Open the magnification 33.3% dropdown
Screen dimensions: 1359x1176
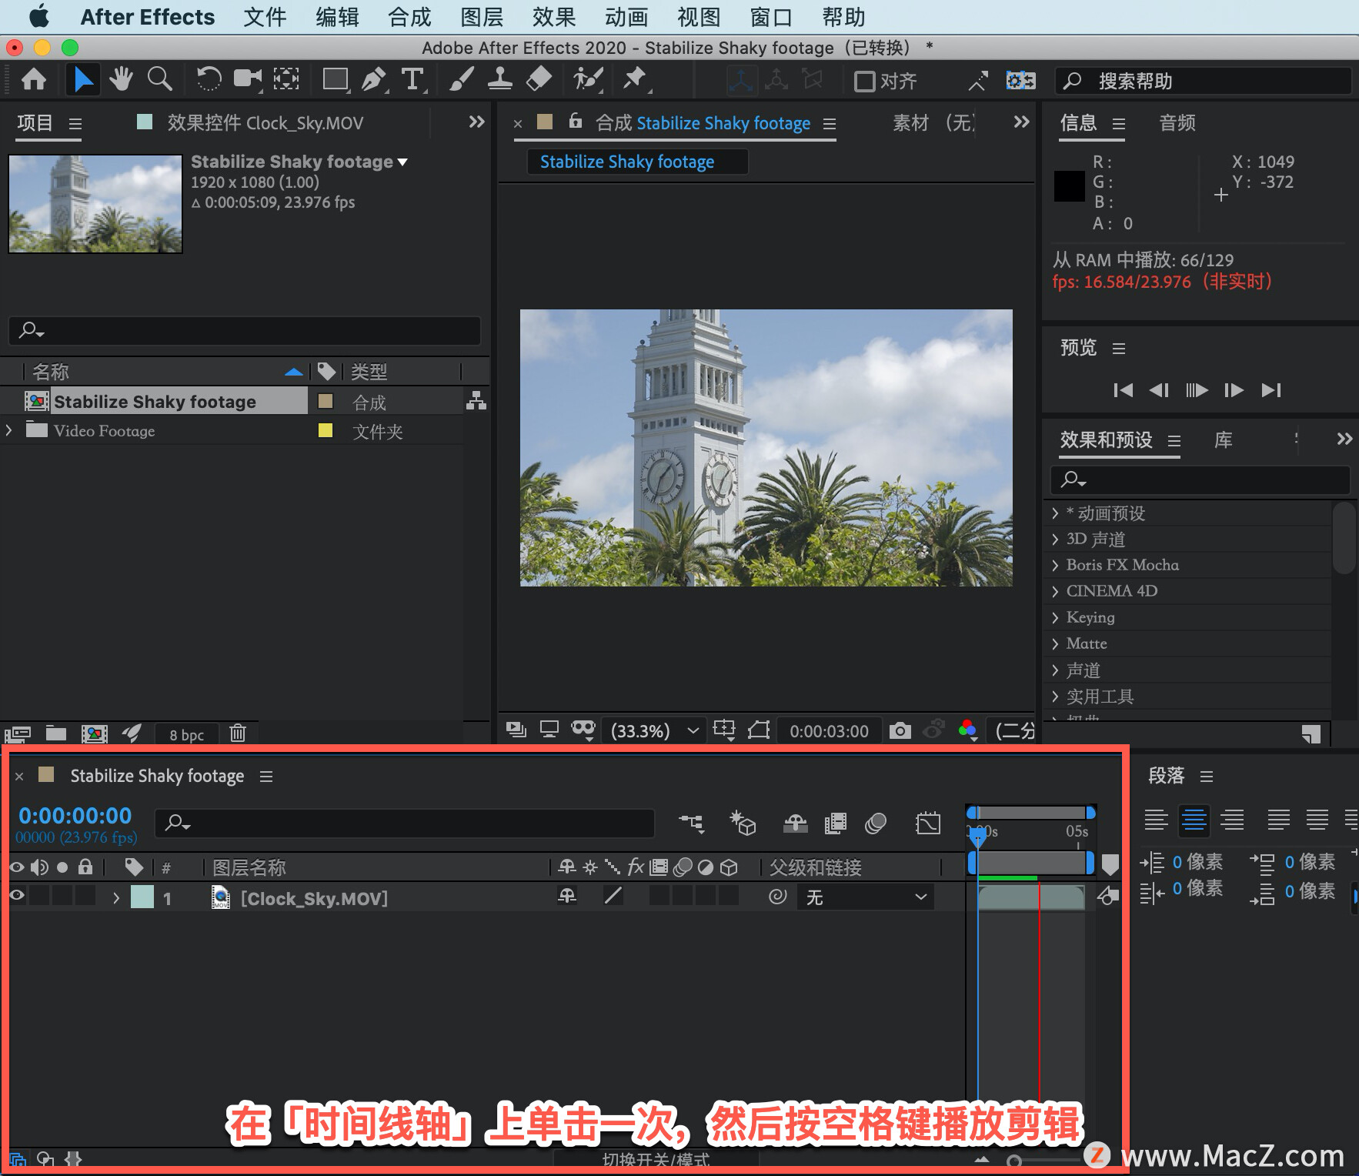655,730
